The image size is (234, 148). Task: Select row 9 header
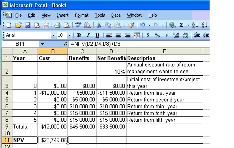pos(7,127)
